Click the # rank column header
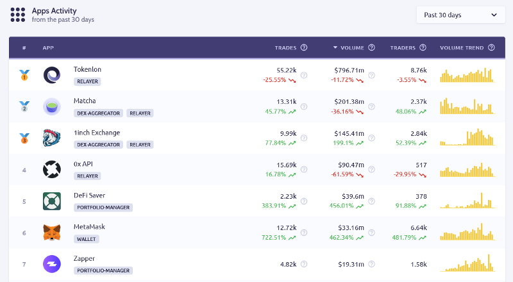The image size is (513, 282). [x=24, y=48]
